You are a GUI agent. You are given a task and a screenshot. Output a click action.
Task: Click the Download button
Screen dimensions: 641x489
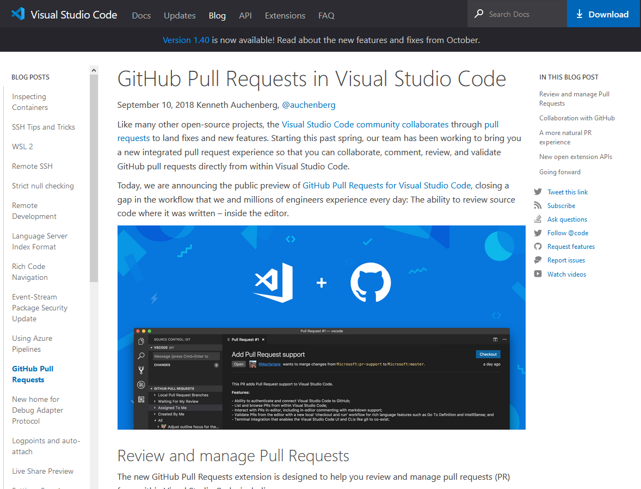(603, 14)
